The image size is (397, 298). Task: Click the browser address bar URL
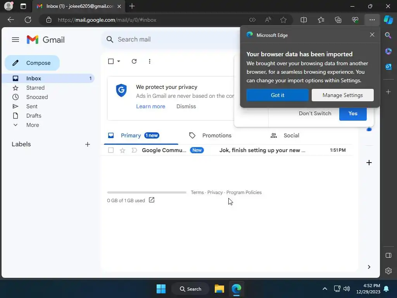(107, 20)
